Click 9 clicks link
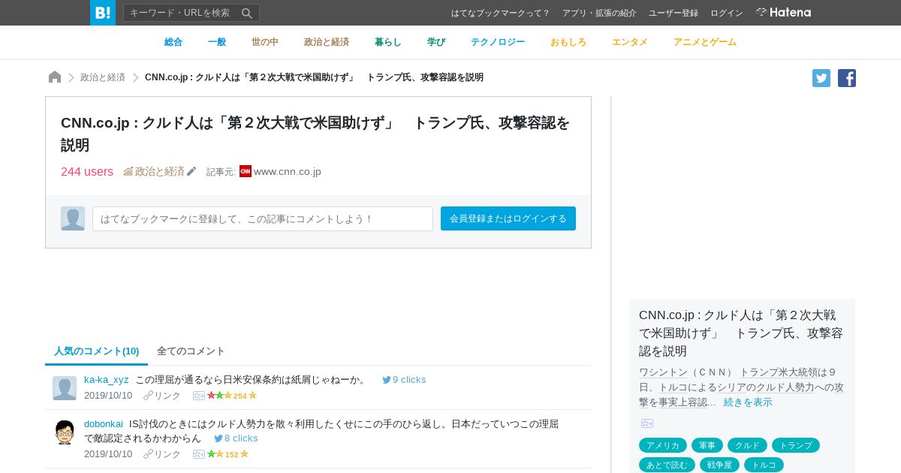 [x=409, y=380]
